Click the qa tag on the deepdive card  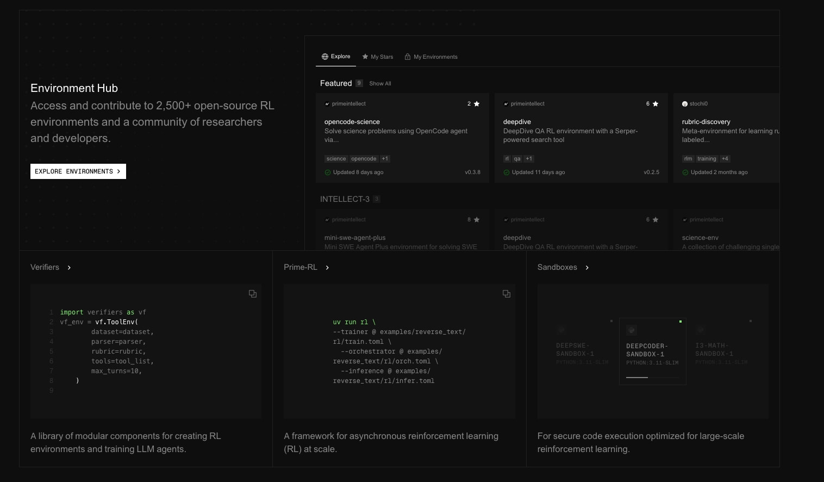pyautogui.click(x=517, y=159)
